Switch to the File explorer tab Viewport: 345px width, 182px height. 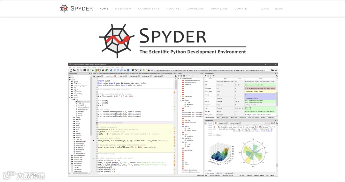coord(225,117)
